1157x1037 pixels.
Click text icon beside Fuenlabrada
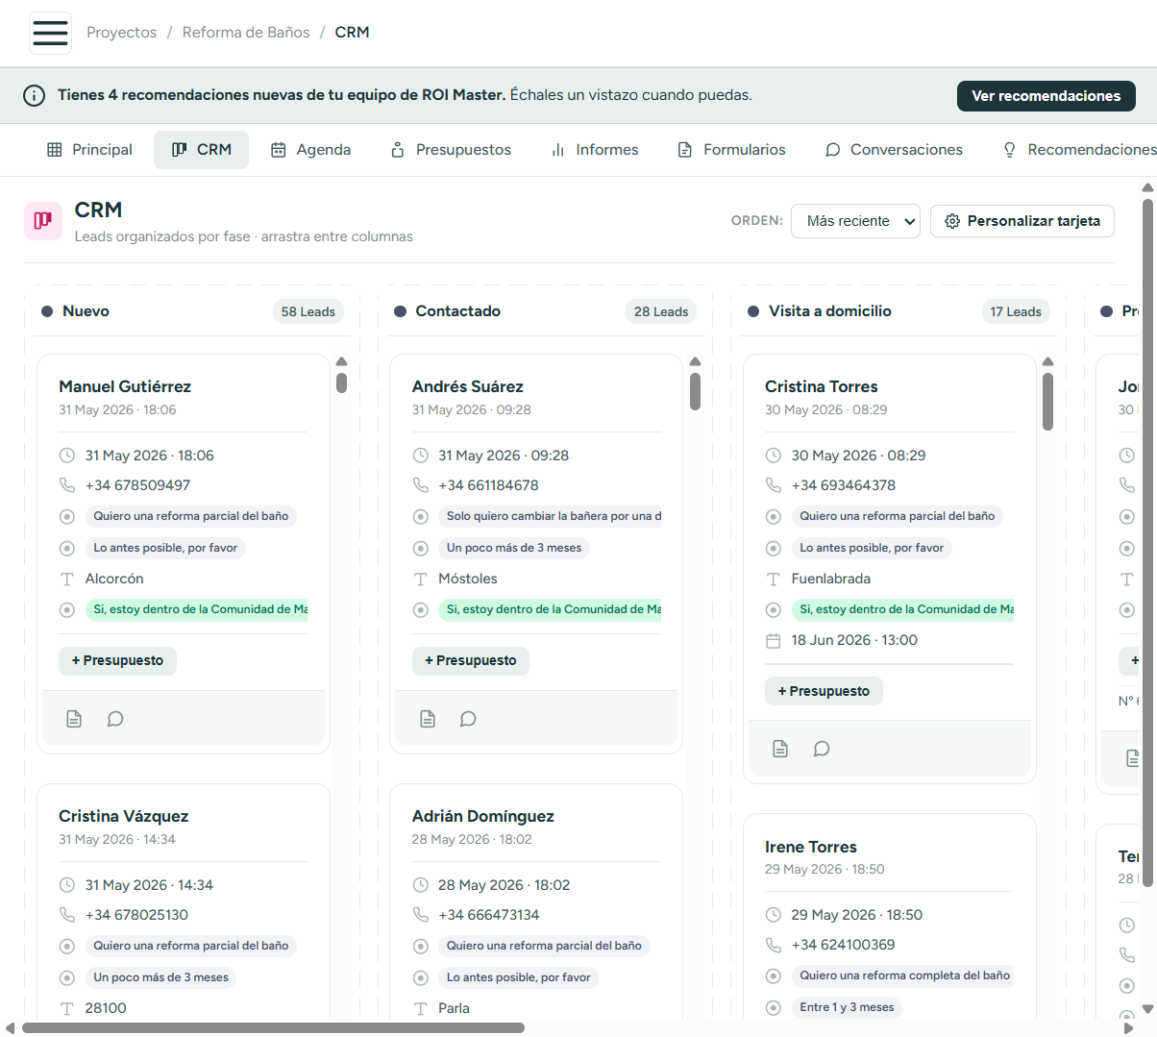[x=774, y=579]
